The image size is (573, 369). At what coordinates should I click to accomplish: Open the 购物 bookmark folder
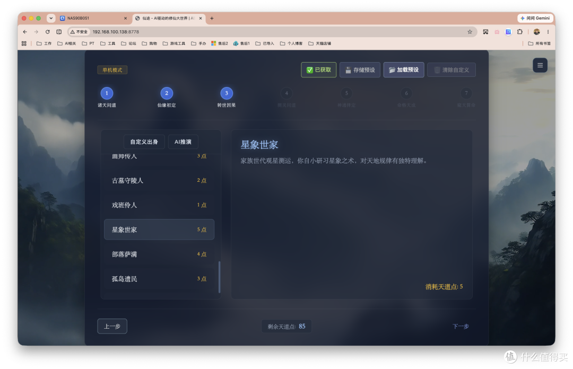[x=150, y=43]
